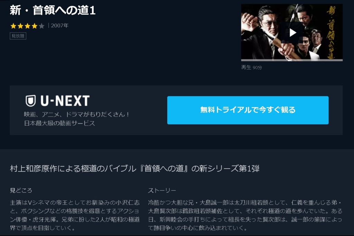Click the play icon on the video thumbnail
The image size is (354, 236).
coord(293,33)
